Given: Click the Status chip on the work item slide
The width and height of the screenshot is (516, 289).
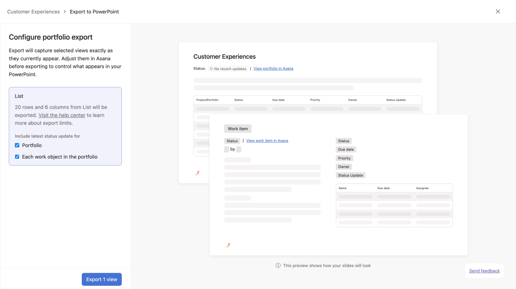Looking at the screenshot, I should tap(343, 141).
